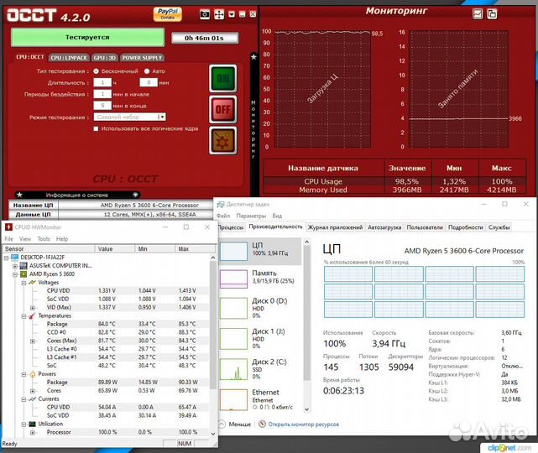Select the ЦП performance thumbnail in Task Manager
Screen dimensions: 538x453
[x=233, y=251]
